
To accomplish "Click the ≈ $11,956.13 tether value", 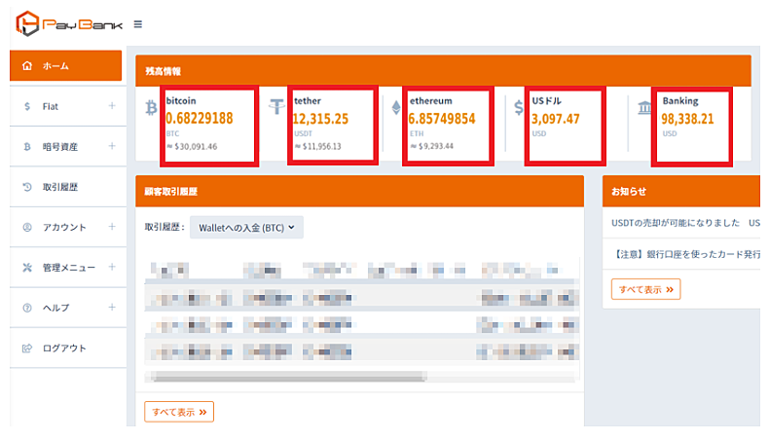I will [x=317, y=146].
